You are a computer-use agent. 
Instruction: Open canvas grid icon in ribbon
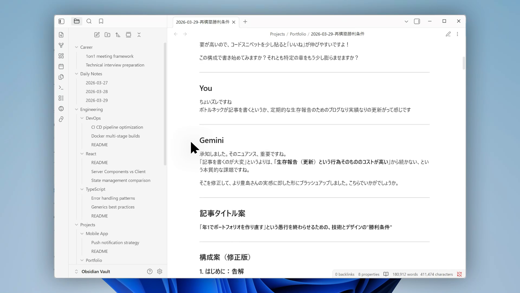(61, 56)
